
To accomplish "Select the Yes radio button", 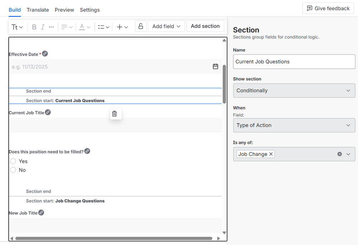I will (13, 161).
